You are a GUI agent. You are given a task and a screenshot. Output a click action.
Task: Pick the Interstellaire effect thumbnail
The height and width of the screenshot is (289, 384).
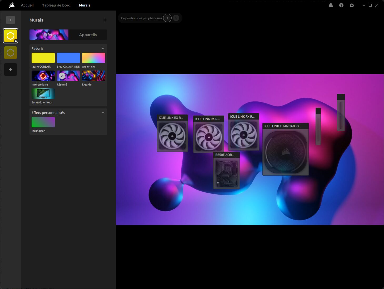click(43, 76)
